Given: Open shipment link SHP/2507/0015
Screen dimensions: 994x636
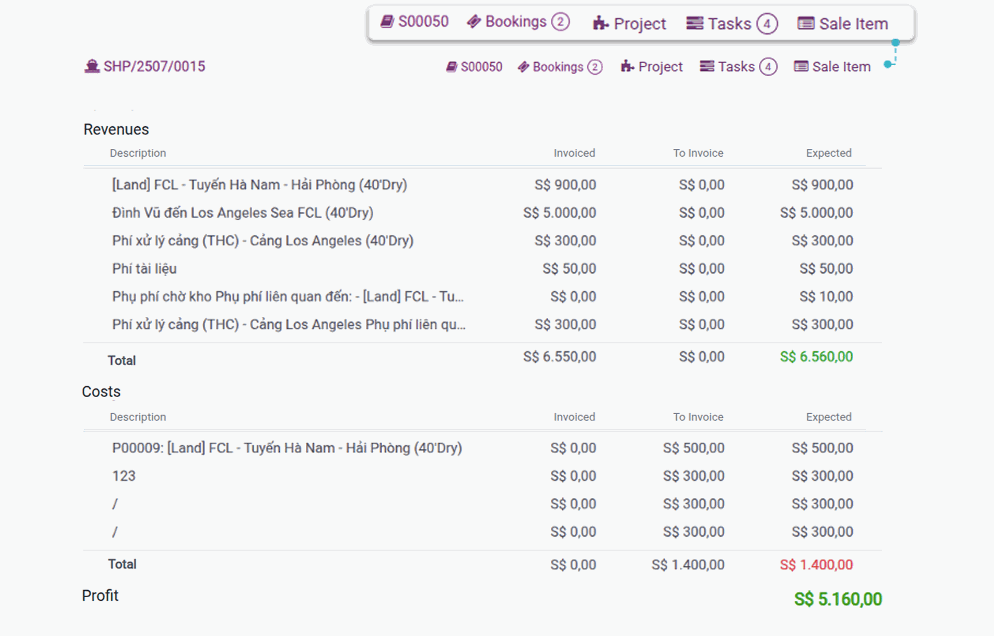Looking at the screenshot, I should [x=154, y=66].
